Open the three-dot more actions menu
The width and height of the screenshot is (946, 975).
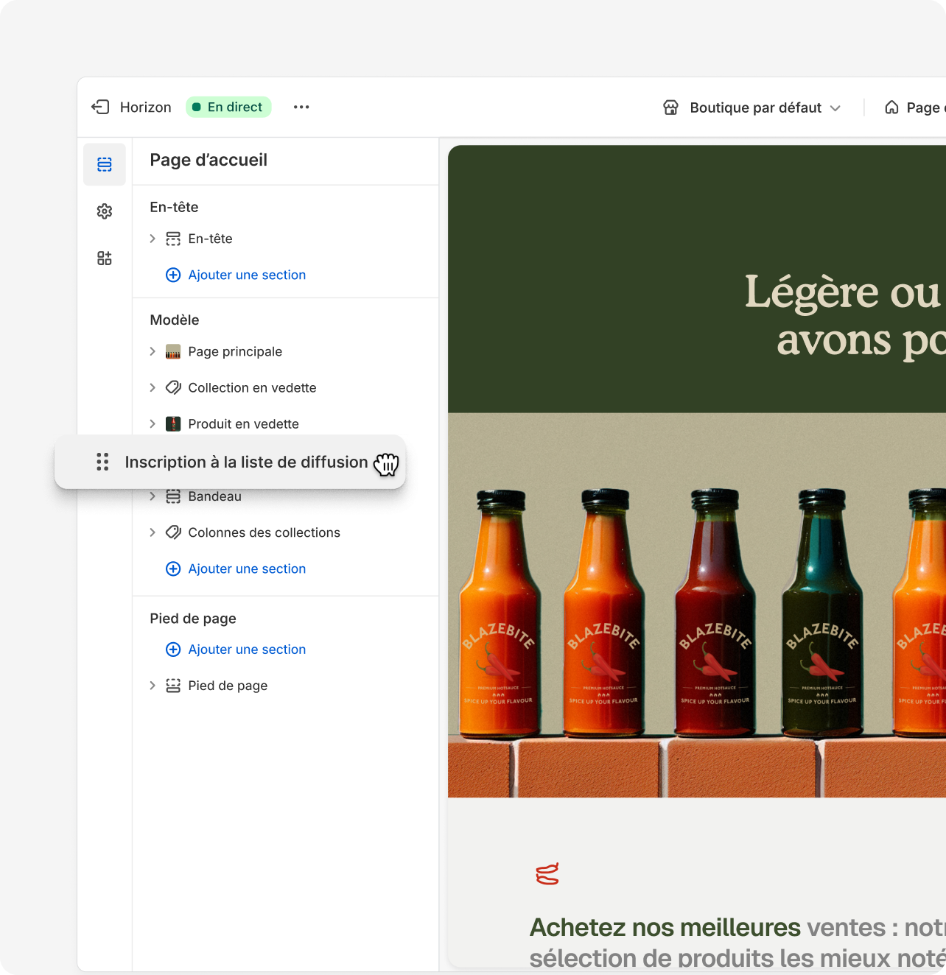(301, 107)
